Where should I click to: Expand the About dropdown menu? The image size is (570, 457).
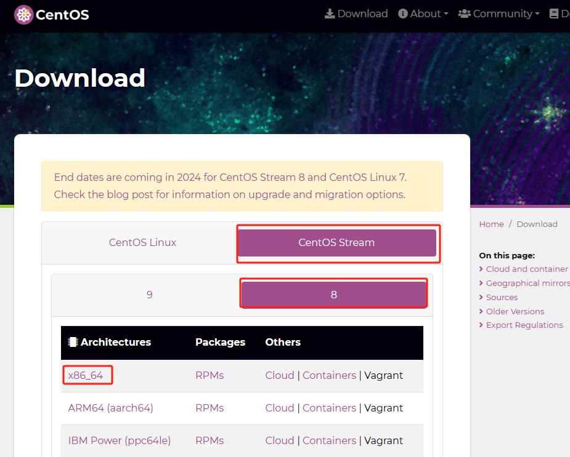pyautogui.click(x=423, y=14)
